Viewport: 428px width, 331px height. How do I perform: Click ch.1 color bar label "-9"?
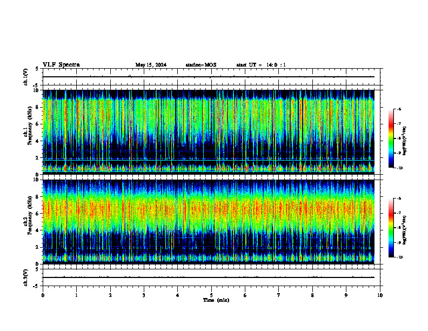399,153
